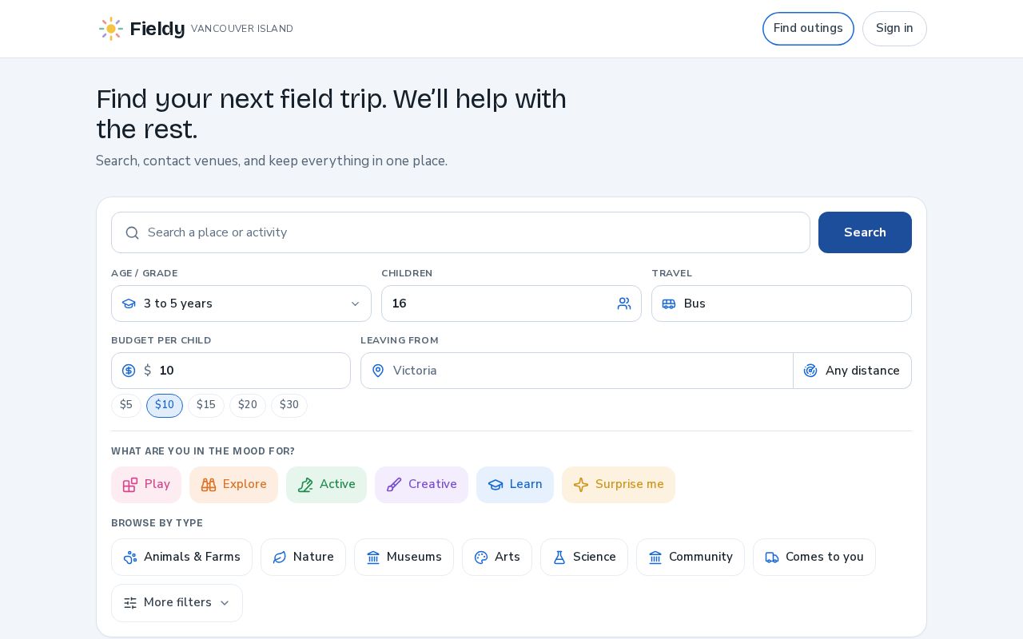This screenshot has width=1023, height=639.
Task: Filter by Community type
Action: tap(691, 558)
